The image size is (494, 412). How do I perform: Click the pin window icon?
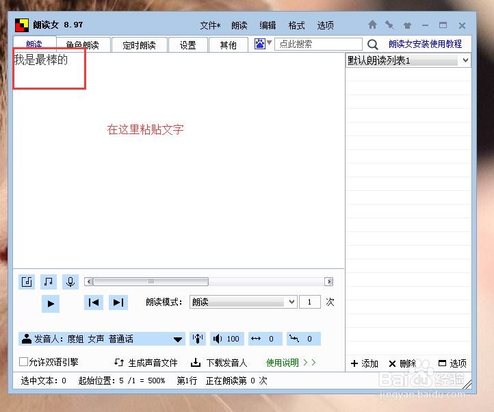pos(390,25)
